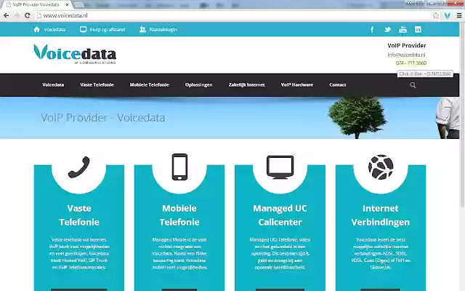The width and height of the screenshot is (465, 291).
Task: Click the Managed UC description paragraph
Action: (280, 253)
